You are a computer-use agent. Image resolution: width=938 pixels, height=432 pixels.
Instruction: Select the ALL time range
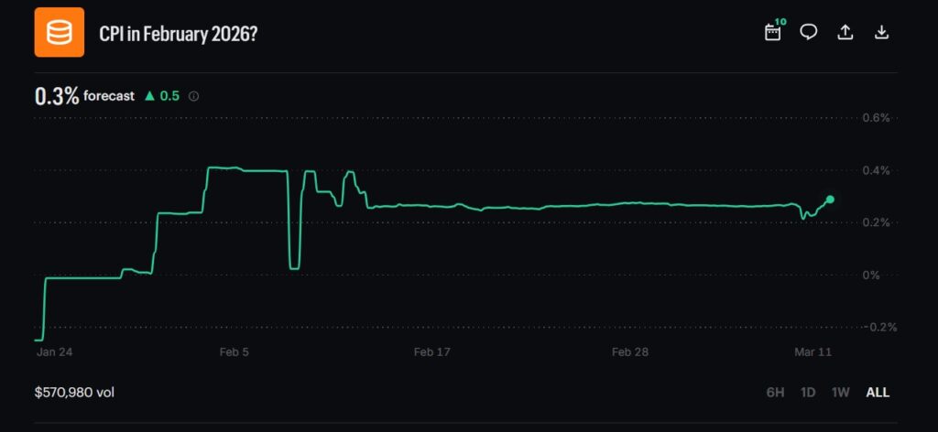878,393
